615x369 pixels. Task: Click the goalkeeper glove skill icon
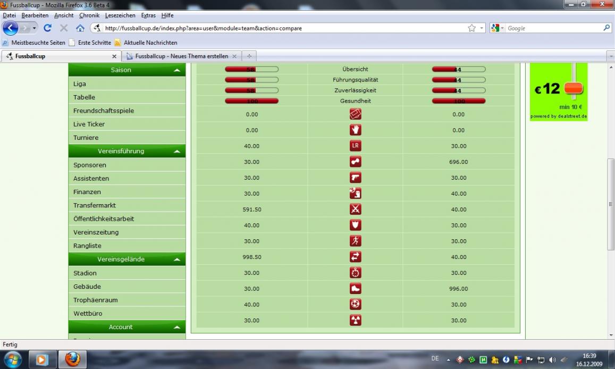pyautogui.click(x=355, y=130)
